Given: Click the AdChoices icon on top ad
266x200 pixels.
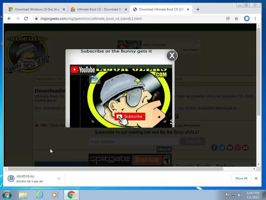Looking at the screenshot, I should pos(198,43).
